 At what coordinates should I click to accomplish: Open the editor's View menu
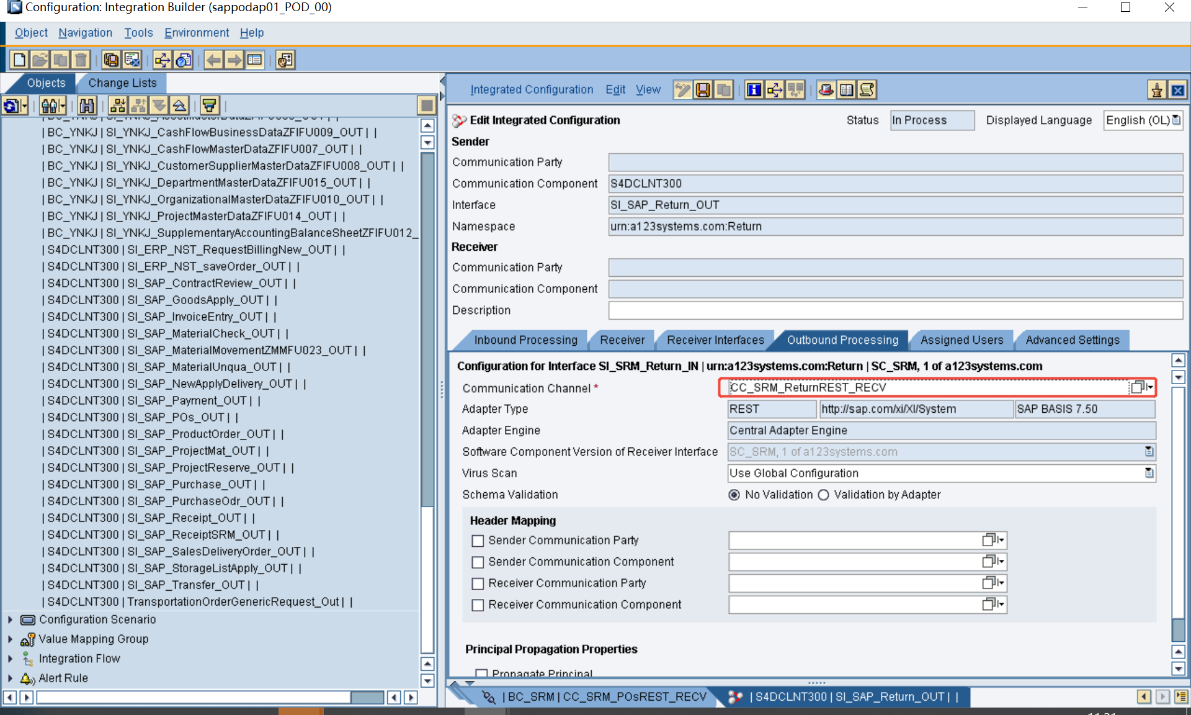click(648, 90)
